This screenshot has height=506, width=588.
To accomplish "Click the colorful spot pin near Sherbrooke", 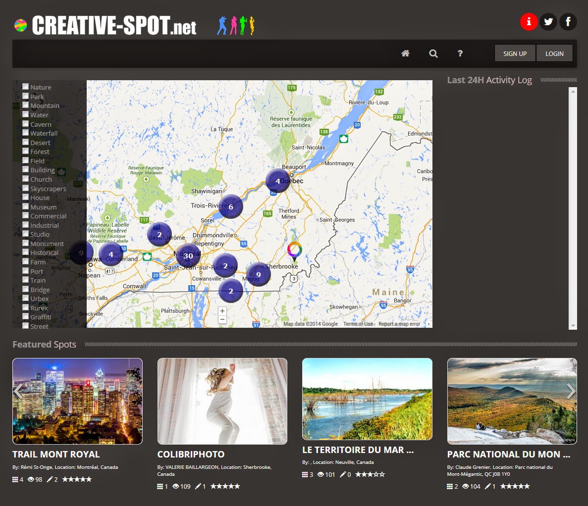I will click(x=294, y=251).
